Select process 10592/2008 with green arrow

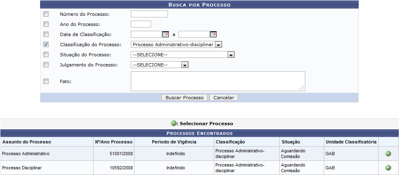coord(388,168)
